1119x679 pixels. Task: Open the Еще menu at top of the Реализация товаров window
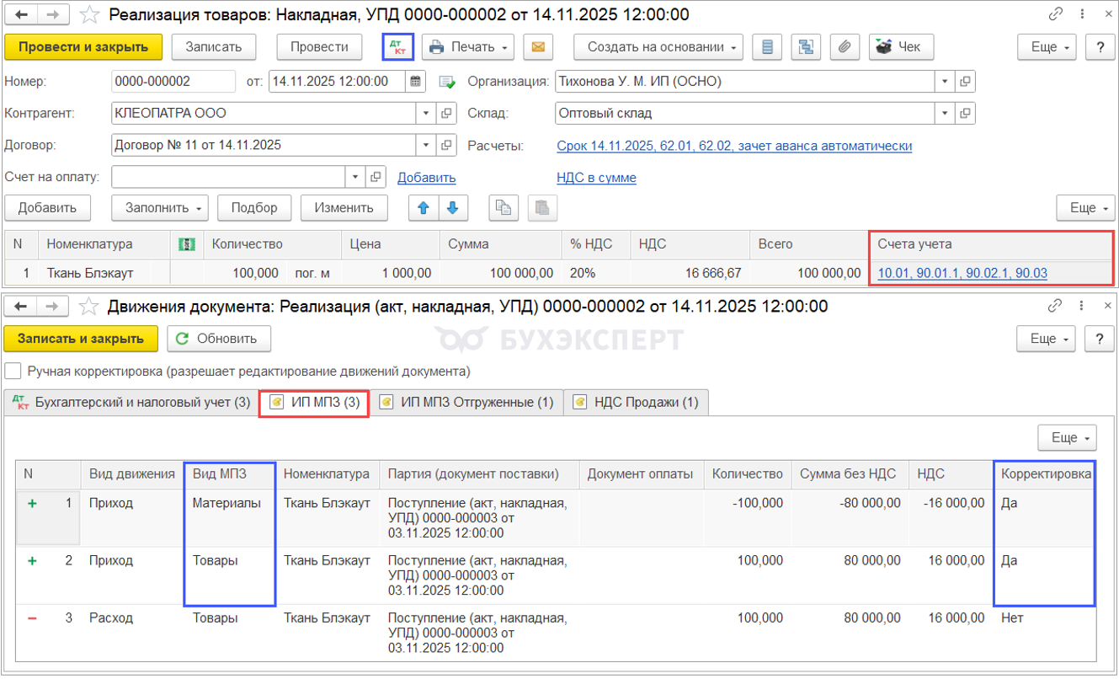[1047, 47]
